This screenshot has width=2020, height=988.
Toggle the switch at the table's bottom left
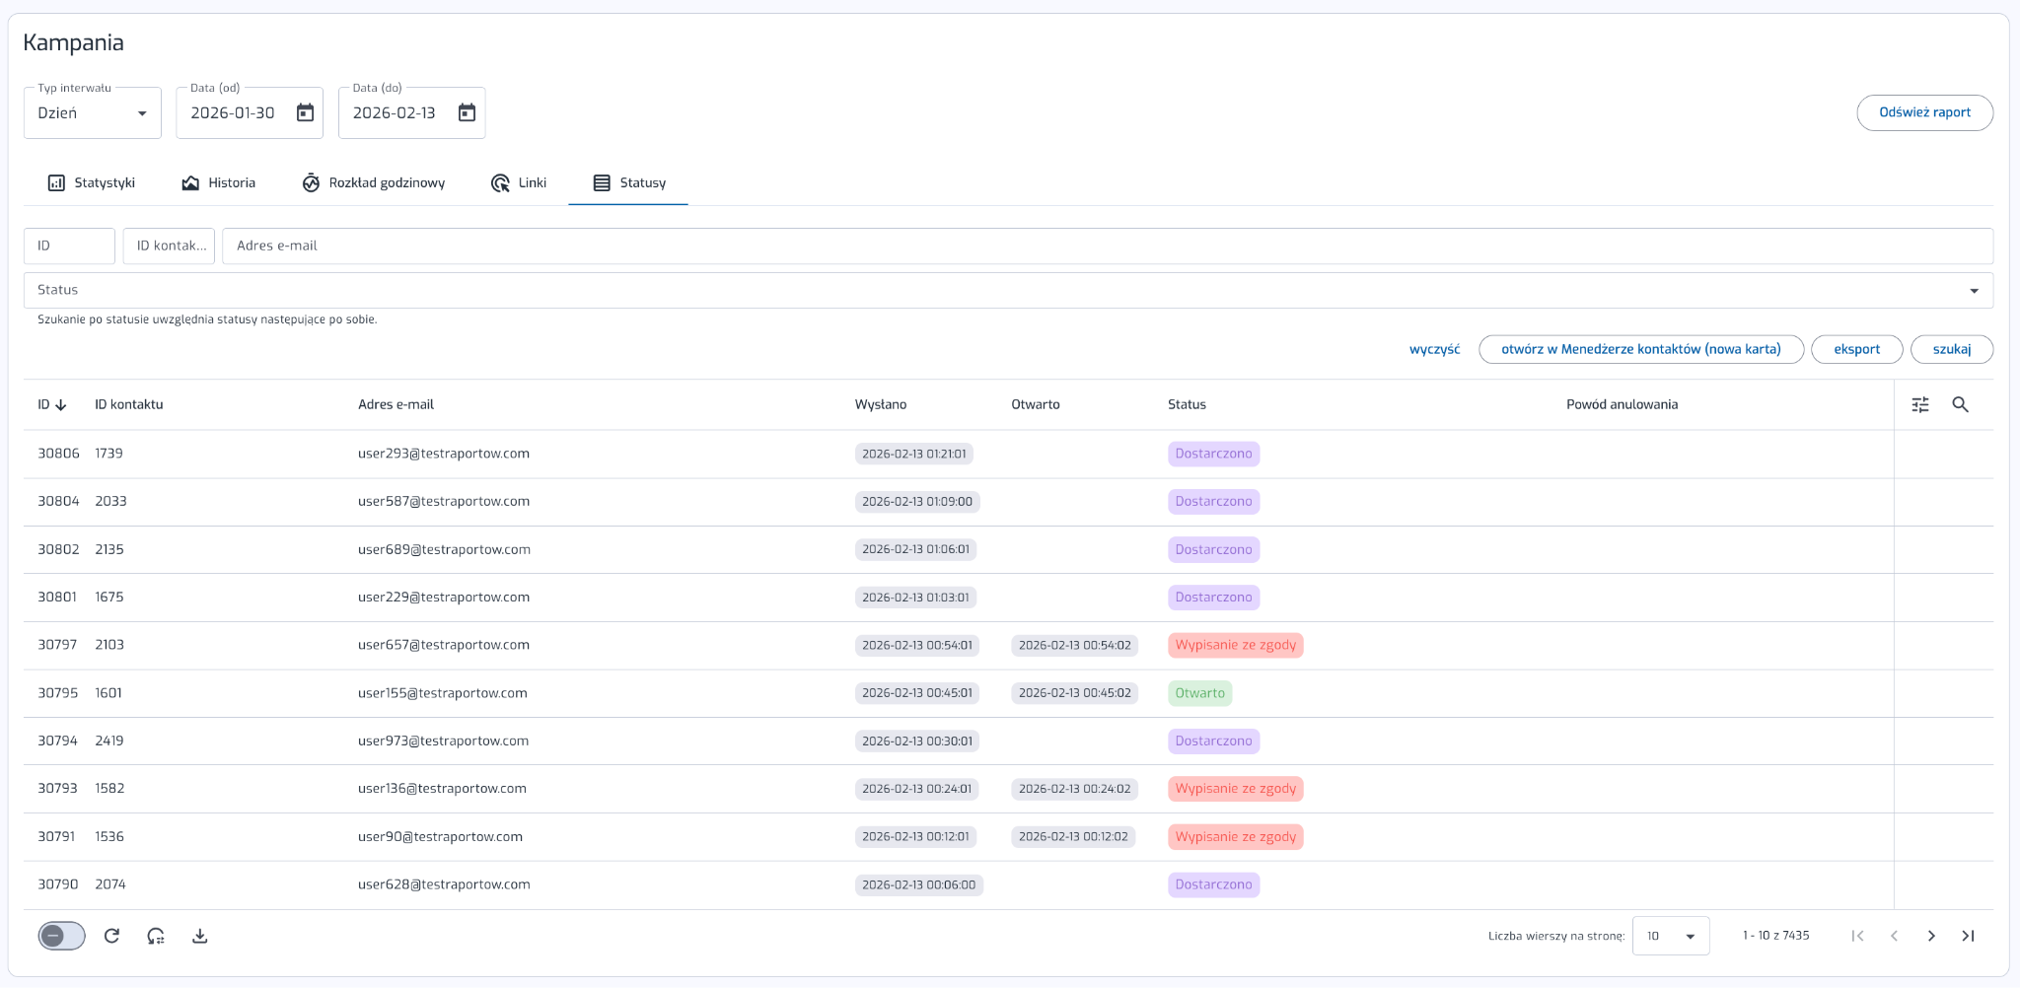pos(61,936)
